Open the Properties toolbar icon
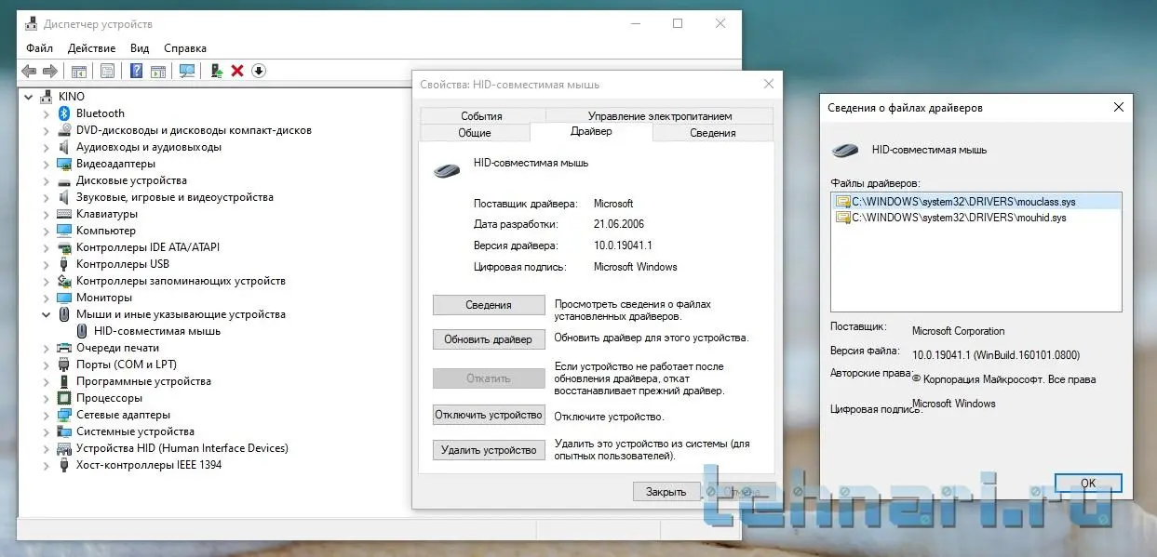Image resolution: width=1157 pixels, height=557 pixels. pos(107,71)
